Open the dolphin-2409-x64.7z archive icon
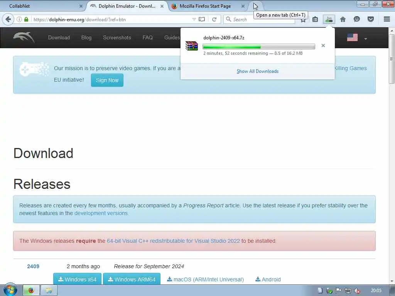Viewport: 395px width, 296px height. [x=192, y=46]
